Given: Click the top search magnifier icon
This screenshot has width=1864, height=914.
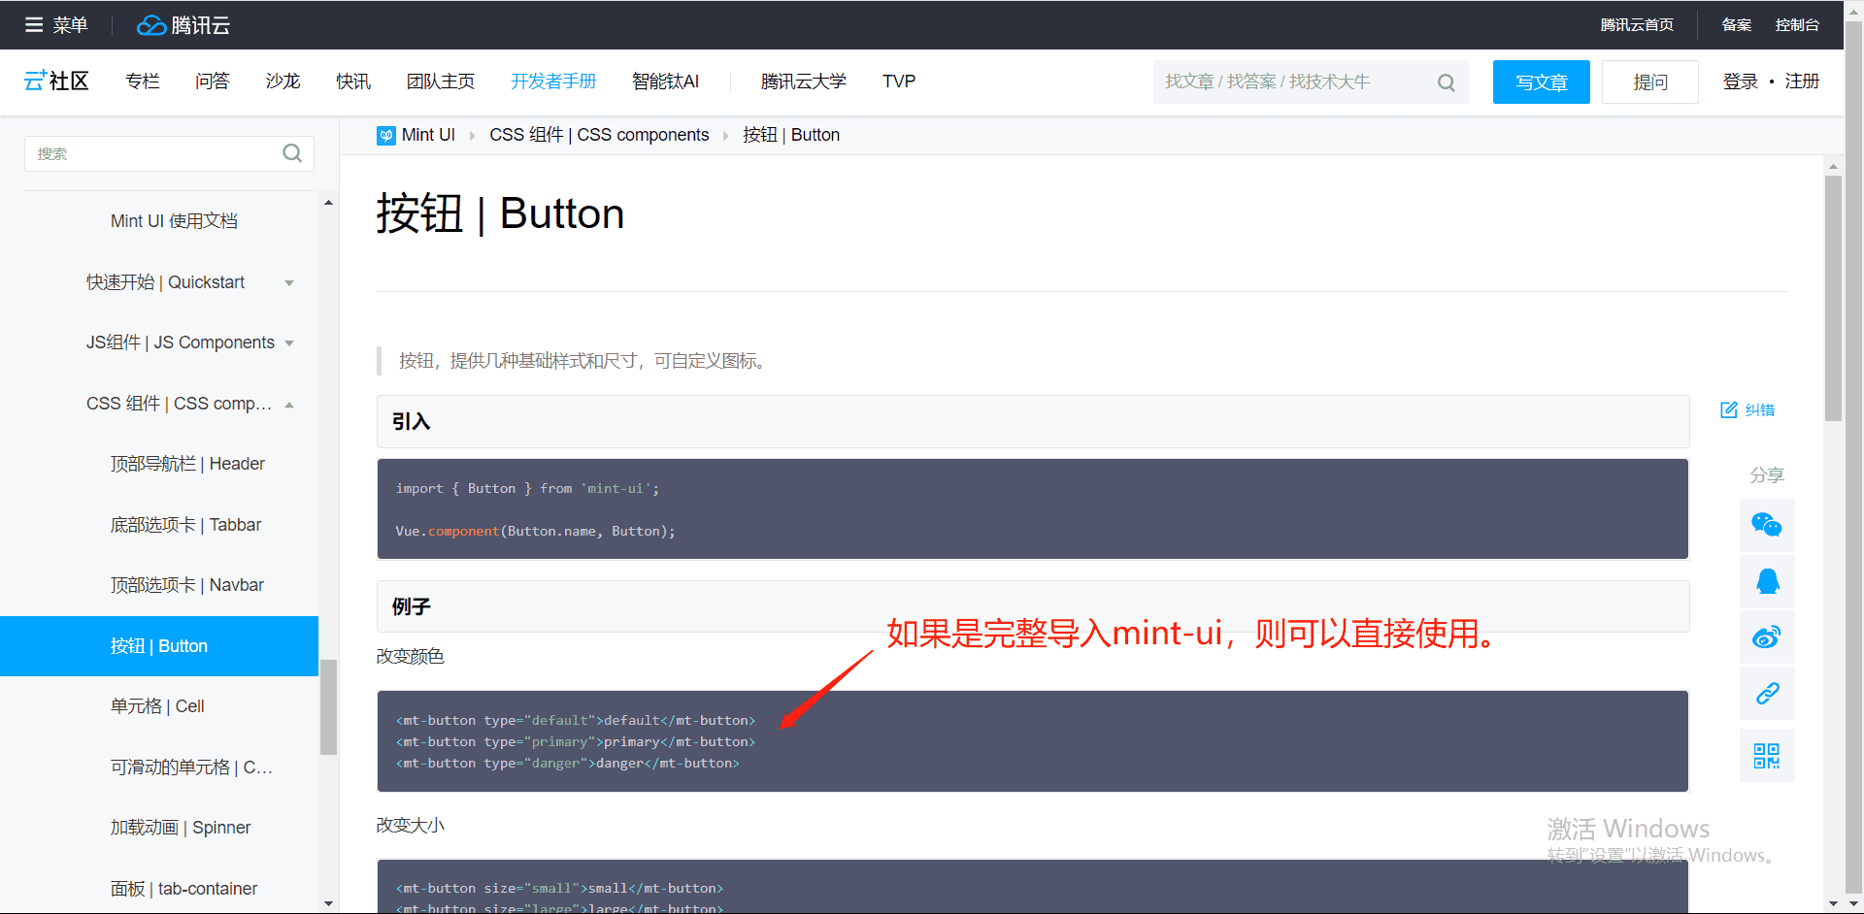Looking at the screenshot, I should [x=1446, y=82].
